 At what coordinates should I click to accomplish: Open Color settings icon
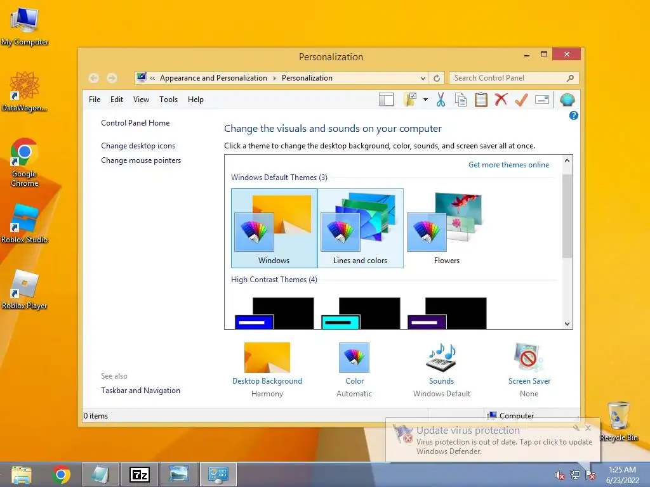click(x=354, y=358)
